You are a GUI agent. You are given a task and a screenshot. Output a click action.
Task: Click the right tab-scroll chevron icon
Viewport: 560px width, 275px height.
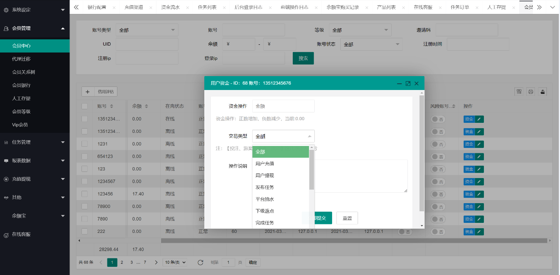point(540,7)
